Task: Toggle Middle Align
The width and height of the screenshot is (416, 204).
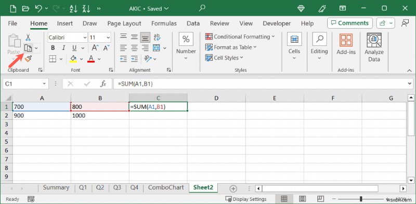Action: pos(134,37)
